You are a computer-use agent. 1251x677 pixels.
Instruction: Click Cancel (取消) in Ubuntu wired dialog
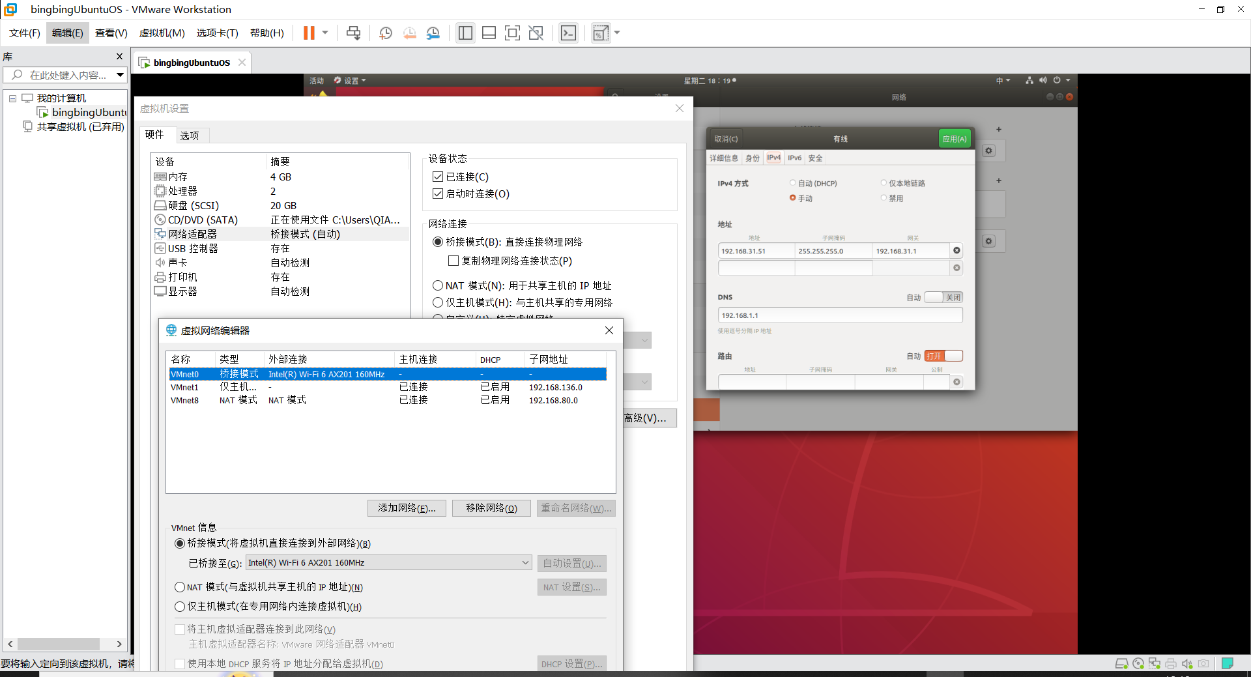pyautogui.click(x=726, y=139)
